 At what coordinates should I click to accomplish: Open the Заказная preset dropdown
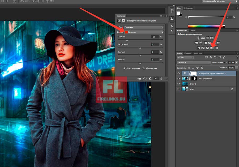coord(144,27)
